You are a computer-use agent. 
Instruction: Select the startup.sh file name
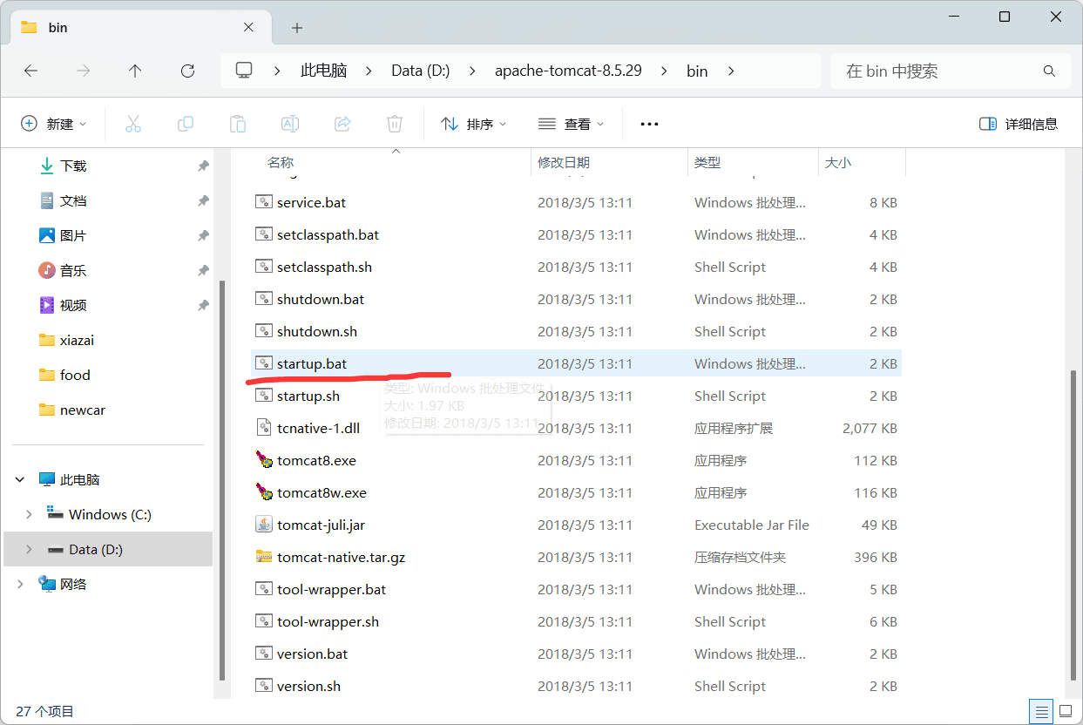tap(308, 396)
